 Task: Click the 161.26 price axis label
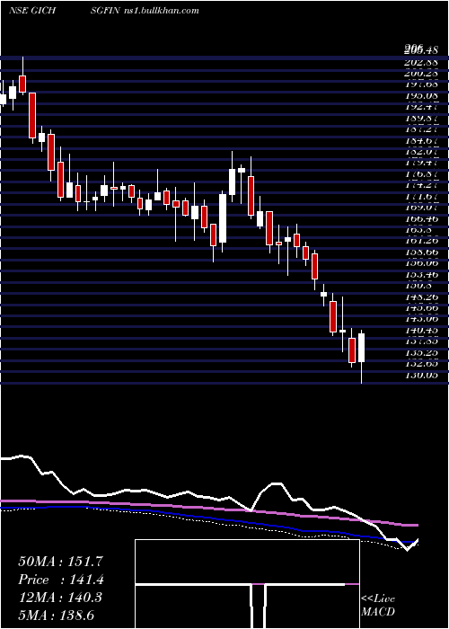[x=420, y=242]
